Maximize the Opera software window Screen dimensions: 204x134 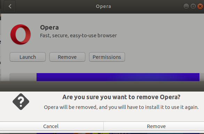193,6
